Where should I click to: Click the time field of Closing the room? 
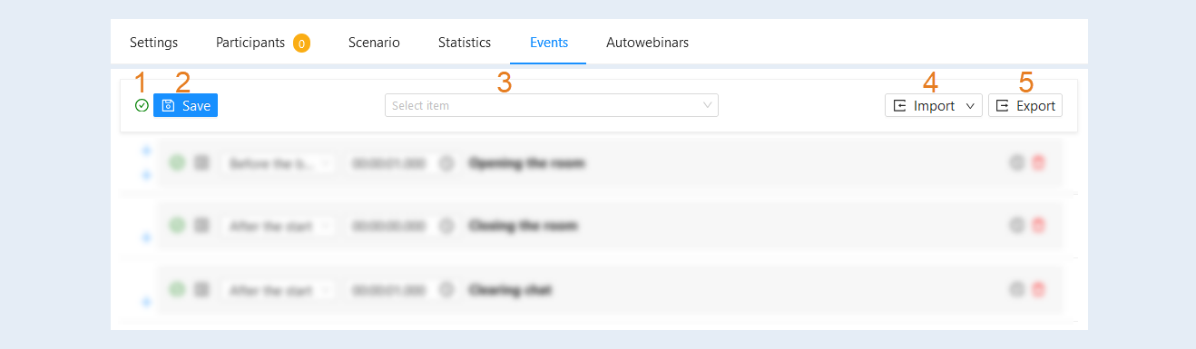coord(389,226)
